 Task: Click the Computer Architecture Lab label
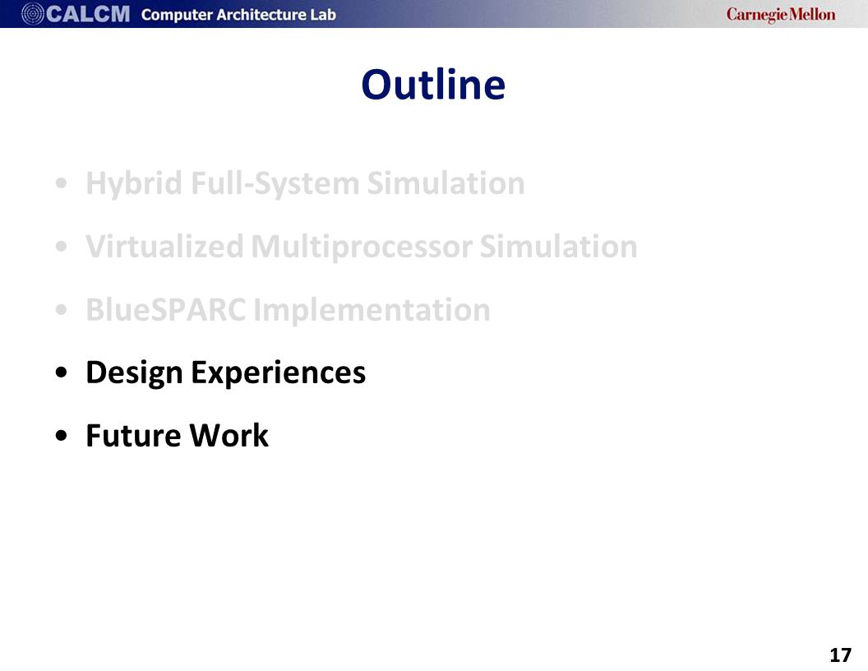click(x=238, y=15)
